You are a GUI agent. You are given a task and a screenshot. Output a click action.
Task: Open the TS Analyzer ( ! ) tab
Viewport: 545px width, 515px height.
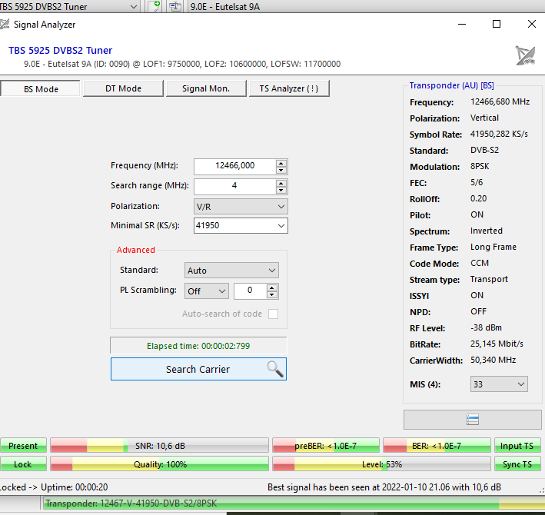pyautogui.click(x=289, y=88)
